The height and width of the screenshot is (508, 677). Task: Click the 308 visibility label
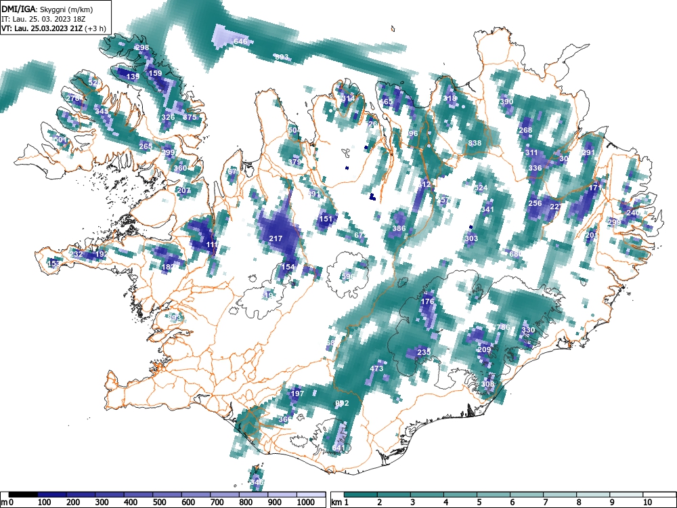487,384
